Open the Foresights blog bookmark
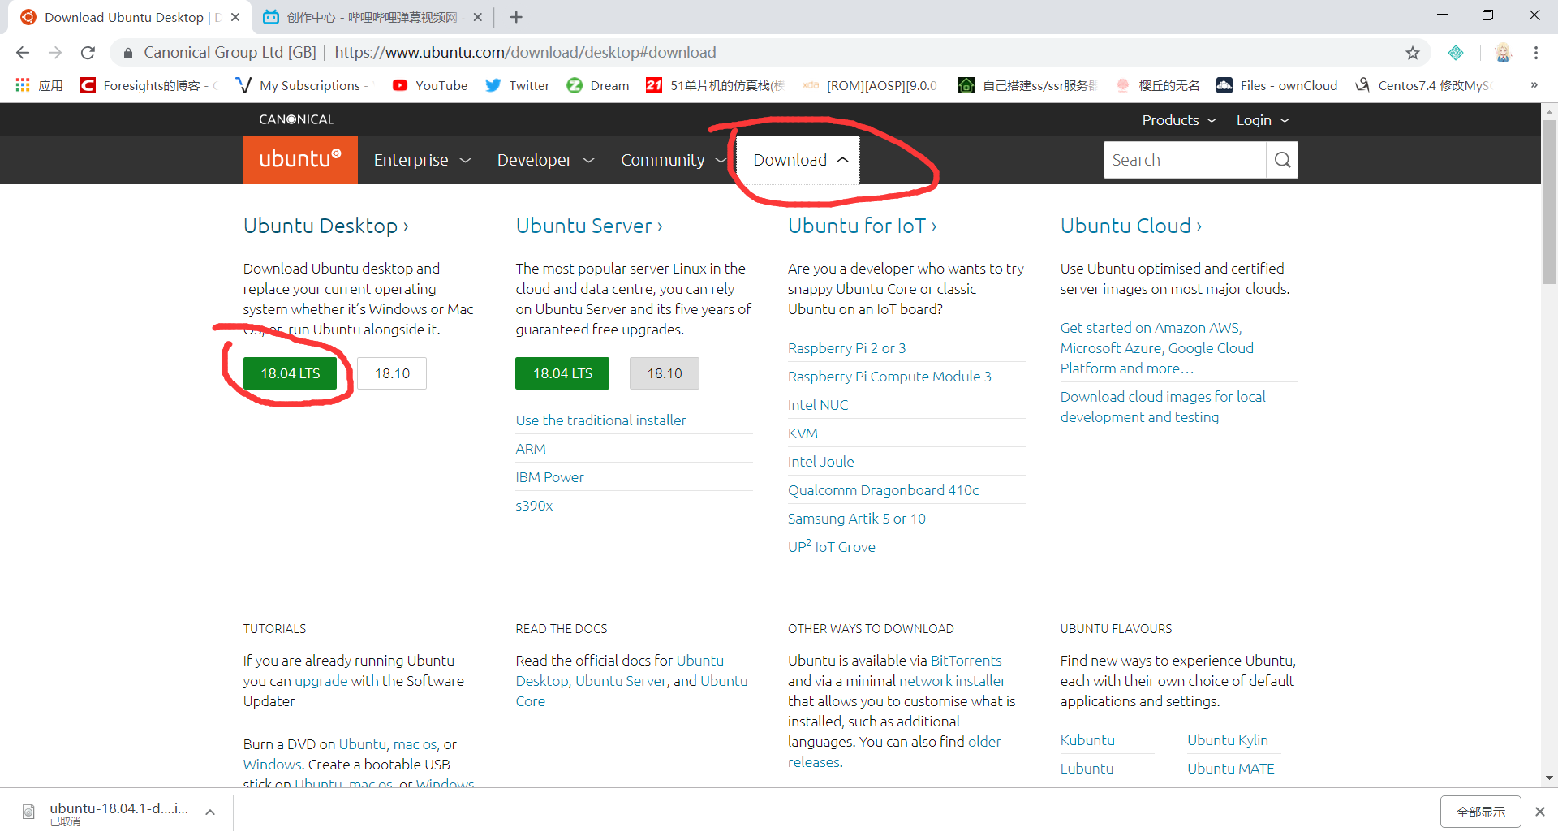This screenshot has height=836, width=1558. click(x=149, y=85)
